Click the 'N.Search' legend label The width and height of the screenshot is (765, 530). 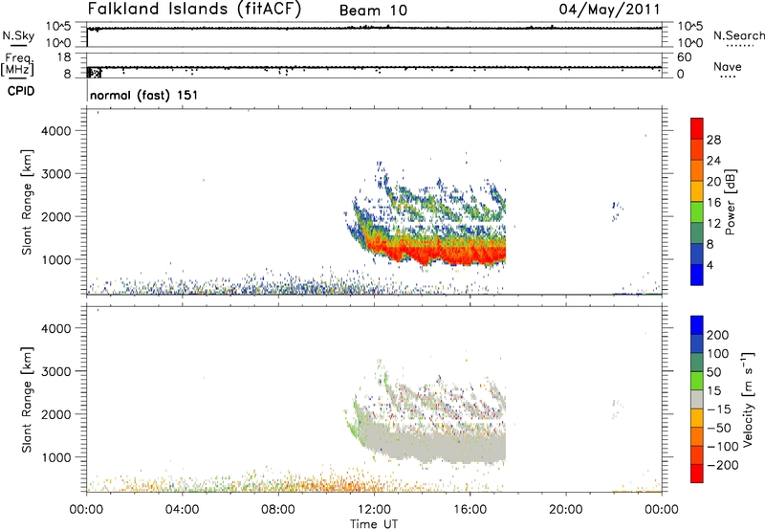(x=738, y=35)
